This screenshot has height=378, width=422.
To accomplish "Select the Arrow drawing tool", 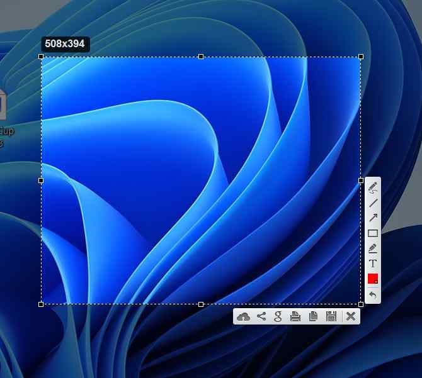I will (x=373, y=218).
